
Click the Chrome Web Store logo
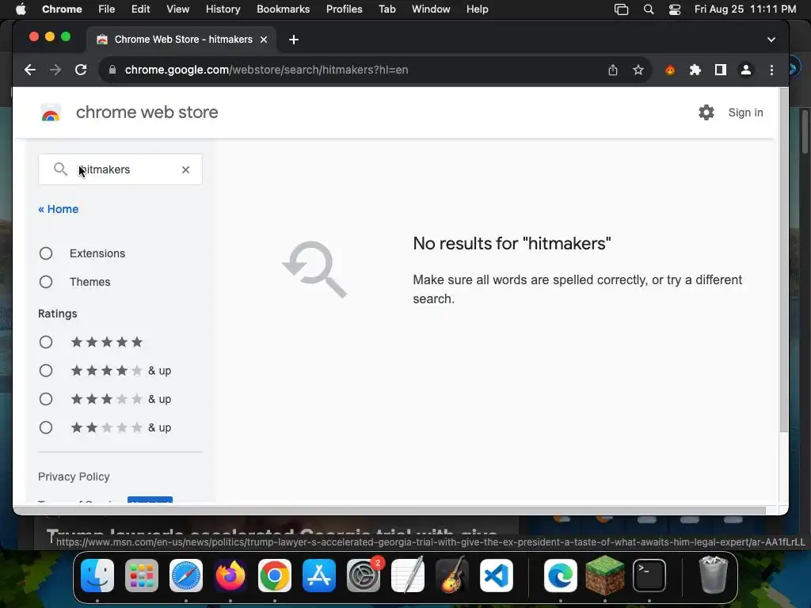point(51,112)
